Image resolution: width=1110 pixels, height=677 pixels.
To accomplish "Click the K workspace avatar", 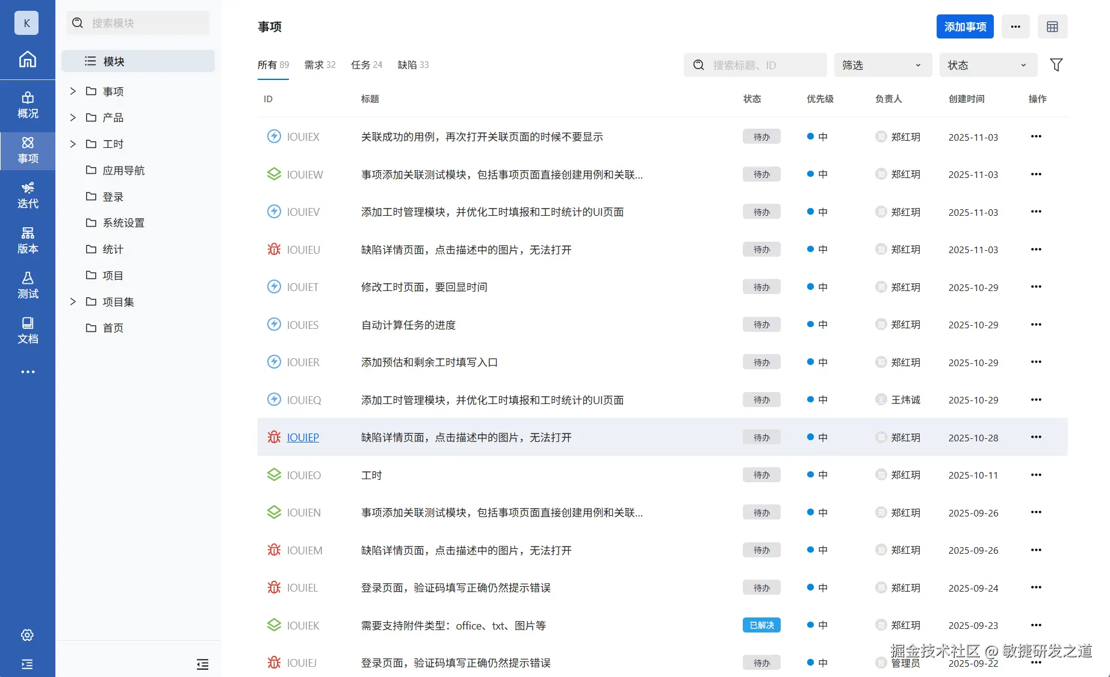I will click(26, 23).
